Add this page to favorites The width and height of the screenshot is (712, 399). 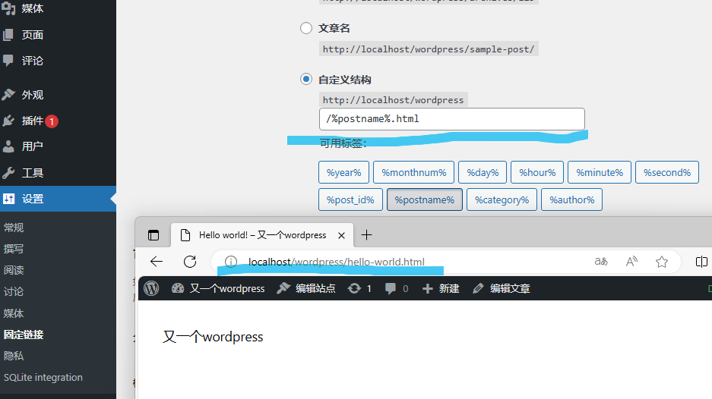click(662, 262)
